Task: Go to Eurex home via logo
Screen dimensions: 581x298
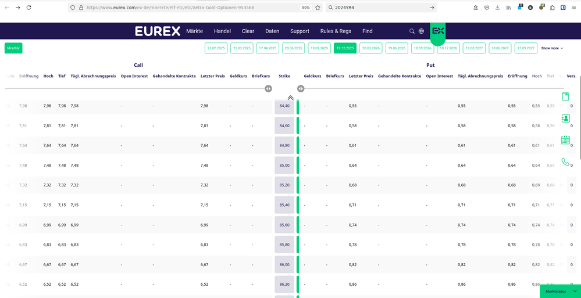Action: coord(158,31)
